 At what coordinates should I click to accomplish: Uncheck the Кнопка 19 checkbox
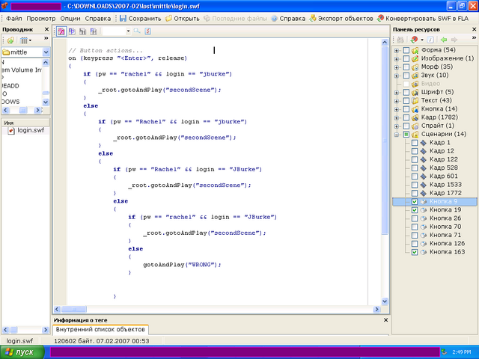point(415,210)
